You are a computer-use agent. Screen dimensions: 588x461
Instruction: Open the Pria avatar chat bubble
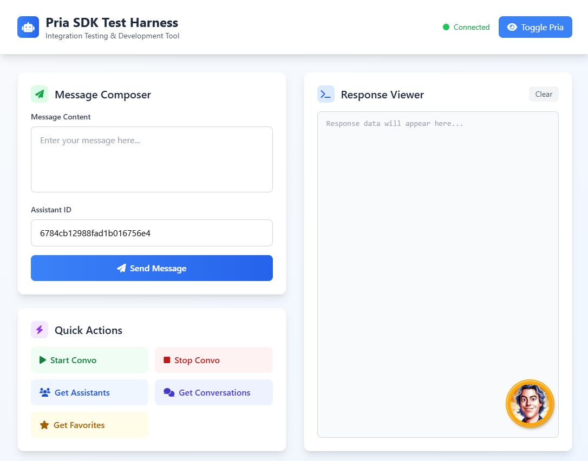(x=530, y=404)
